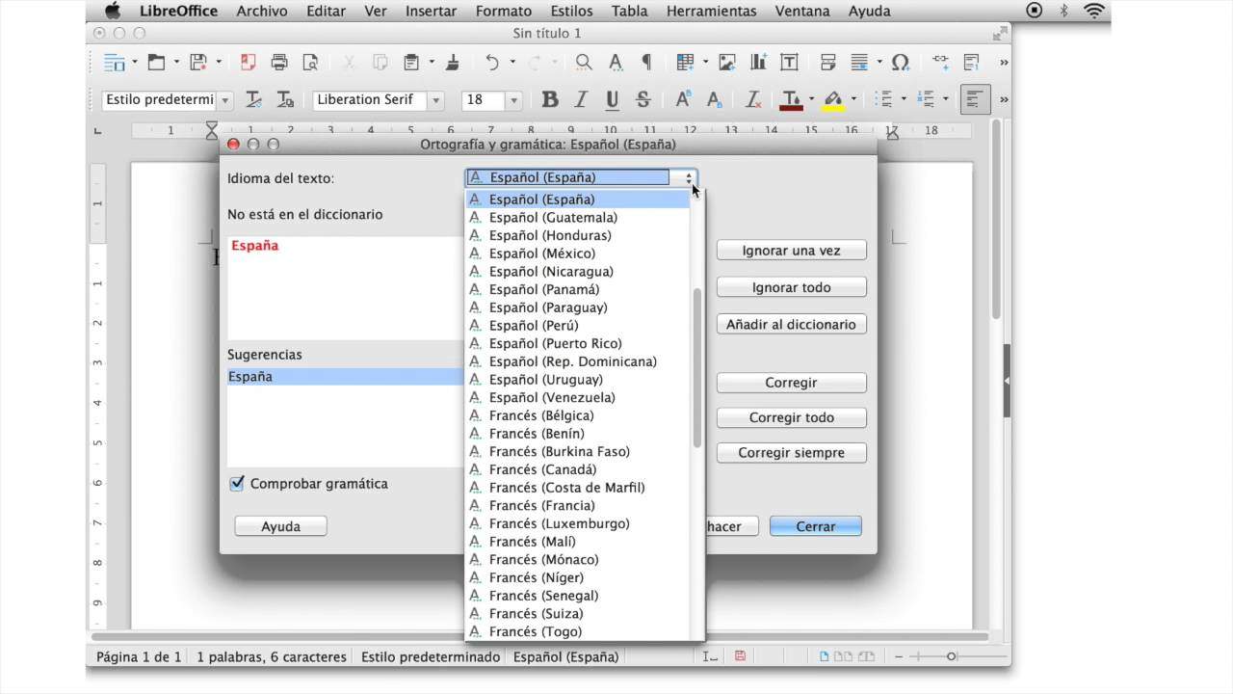Toggle the Comprobar gramática checkbox
The width and height of the screenshot is (1233, 694).
pos(237,484)
